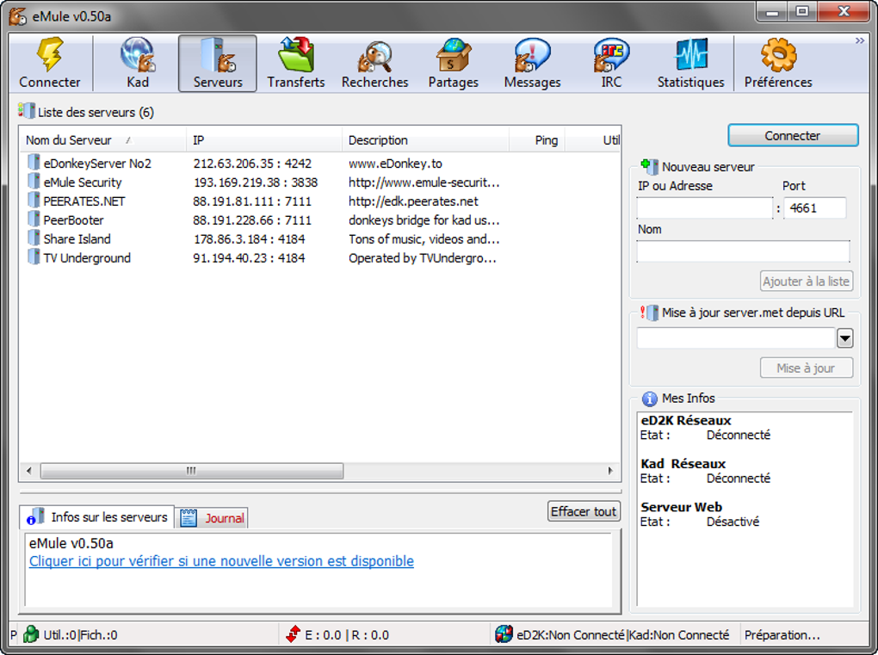Click 'E : 0.0 | R : 0.0' status text
The image size is (878, 655).
[347, 635]
